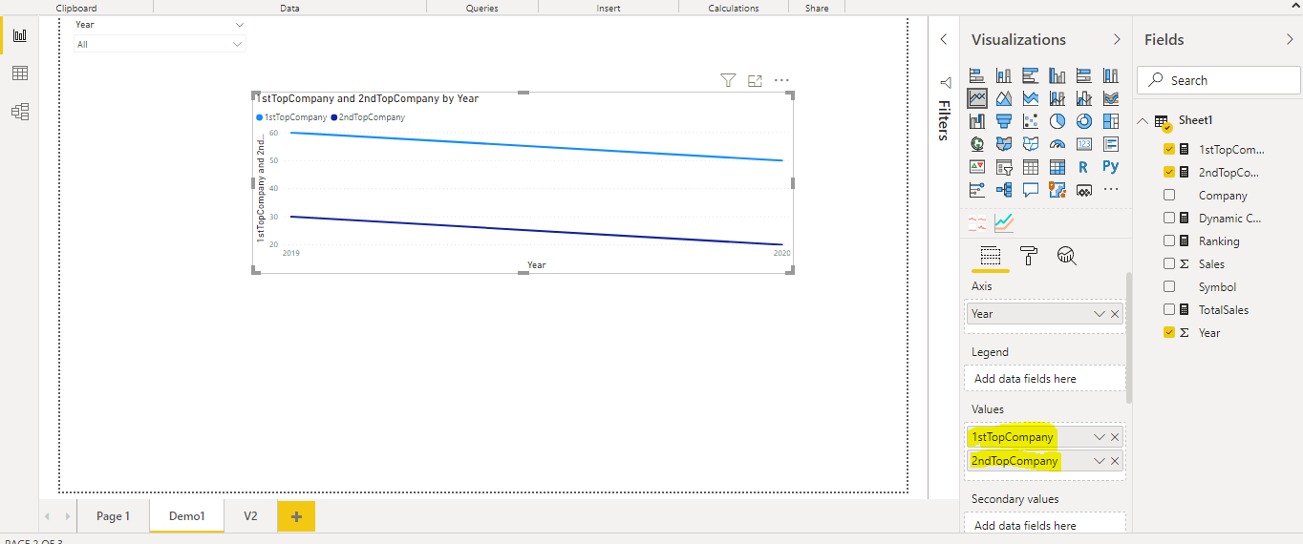Switch to Model view in left sidebar
1303x544 pixels.
coord(20,112)
